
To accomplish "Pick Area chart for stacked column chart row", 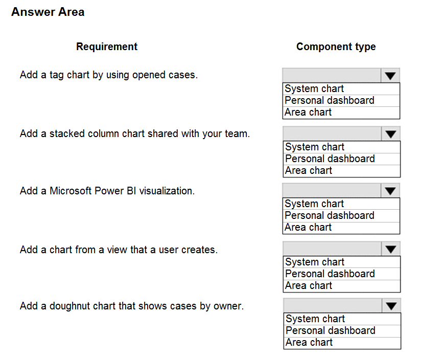I will 309,170.
